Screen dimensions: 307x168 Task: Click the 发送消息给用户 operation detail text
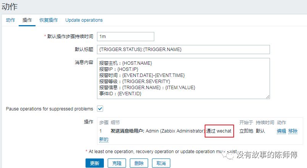(x=127, y=131)
